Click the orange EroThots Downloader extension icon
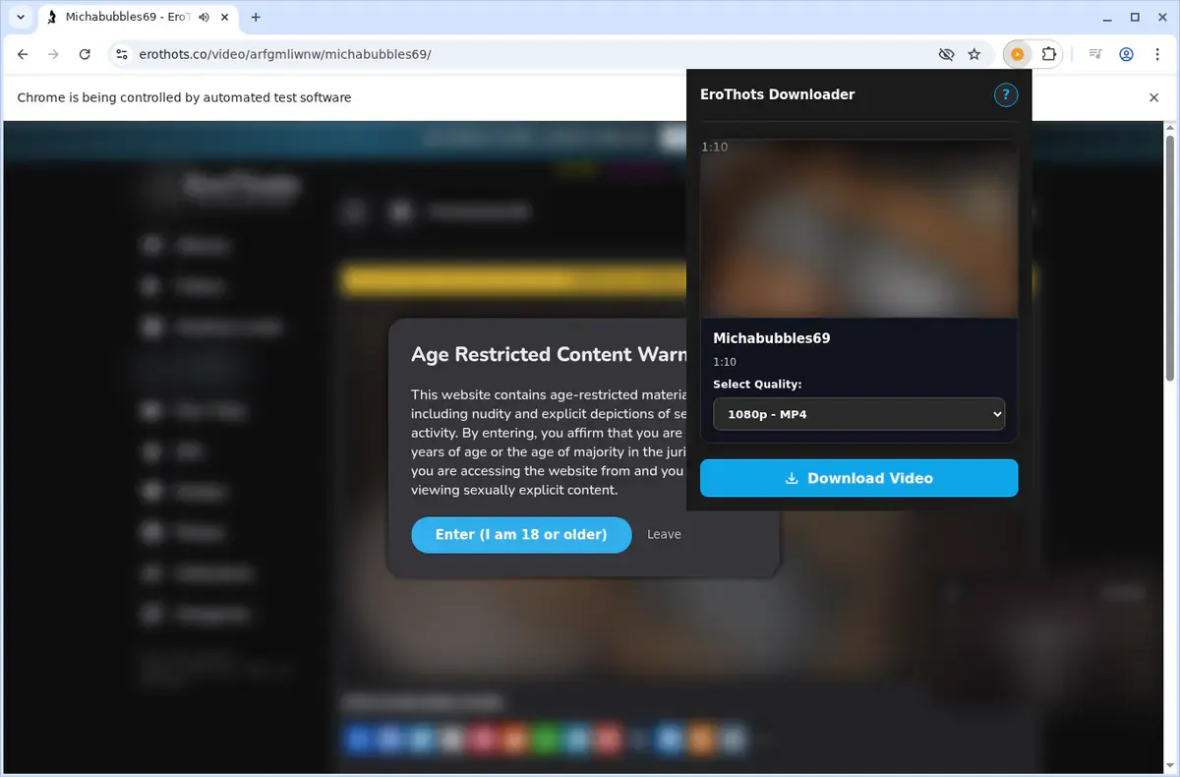1180x777 pixels. [x=1018, y=55]
